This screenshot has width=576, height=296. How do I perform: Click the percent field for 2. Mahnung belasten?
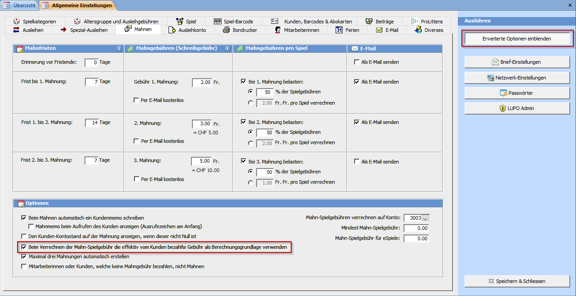pyautogui.click(x=265, y=133)
